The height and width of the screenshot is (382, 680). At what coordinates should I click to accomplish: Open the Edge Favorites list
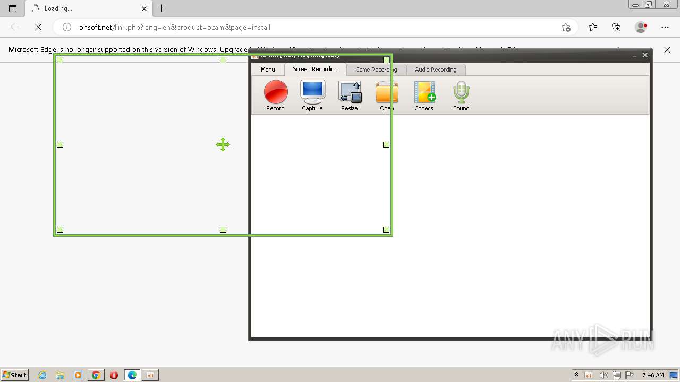point(593,27)
